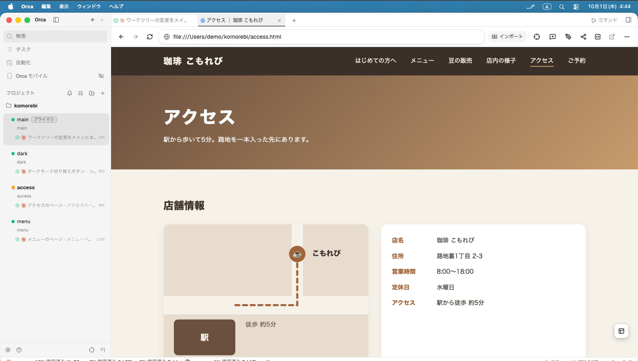The image size is (638, 361).
Task: Open settings gear at sidebar bottom
Action: (x=8, y=350)
